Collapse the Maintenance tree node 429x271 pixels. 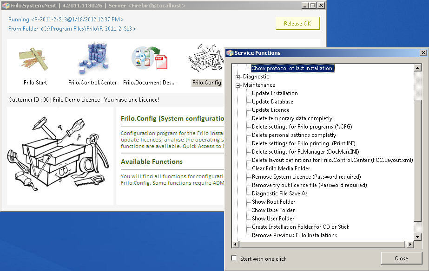[238, 85]
